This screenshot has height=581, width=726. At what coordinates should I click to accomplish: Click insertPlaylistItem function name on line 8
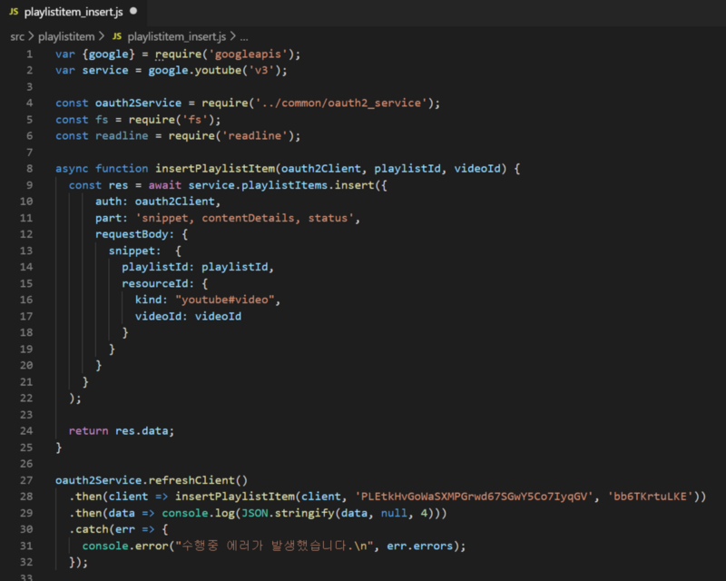click(215, 169)
